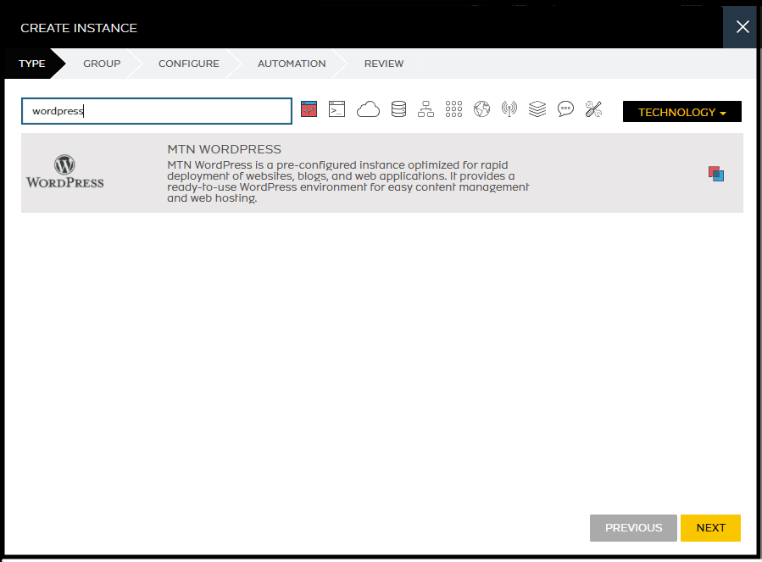Go to the Configure step tab
Screen dimensions: 762x562
(188, 64)
